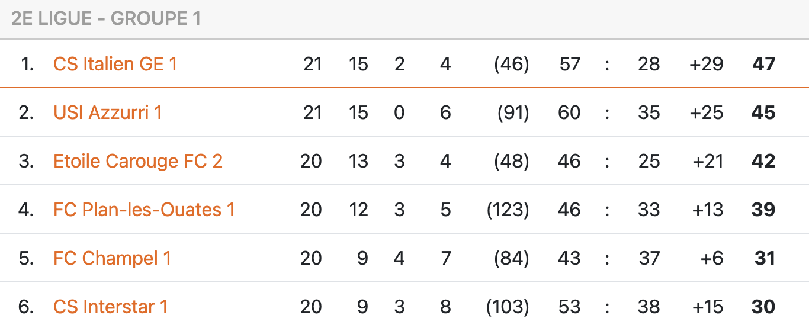View the CS Interstar 1 team
This screenshot has height=328, width=809.
tap(111, 307)
